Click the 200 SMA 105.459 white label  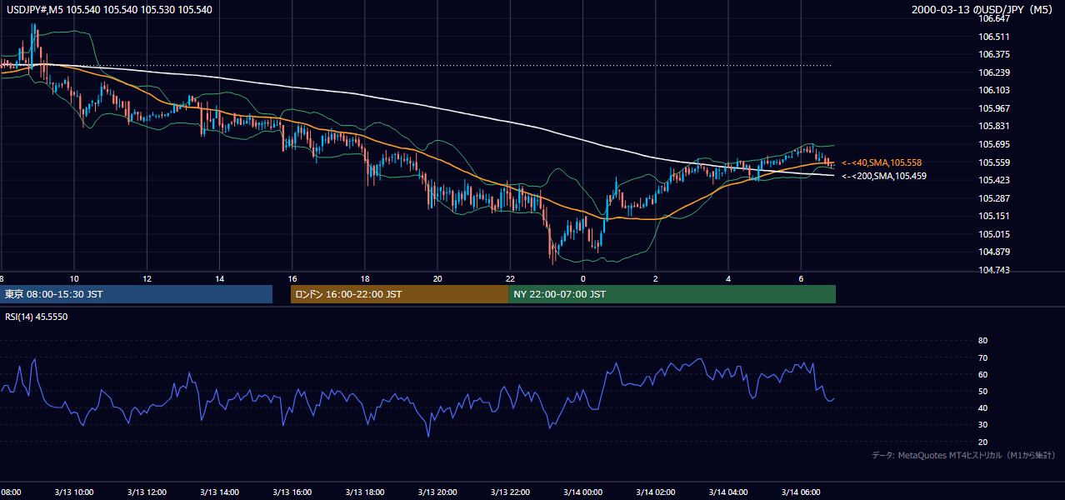884,176
